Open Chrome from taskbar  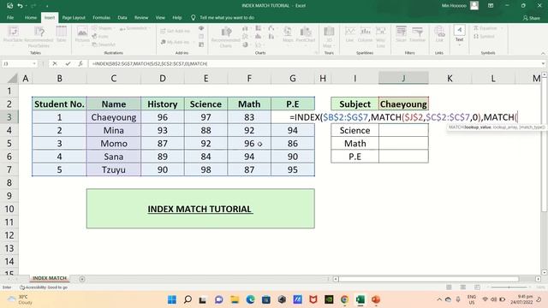coord(344,299)
